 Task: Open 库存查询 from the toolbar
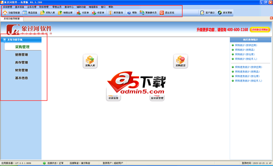[x=115, y=13]
